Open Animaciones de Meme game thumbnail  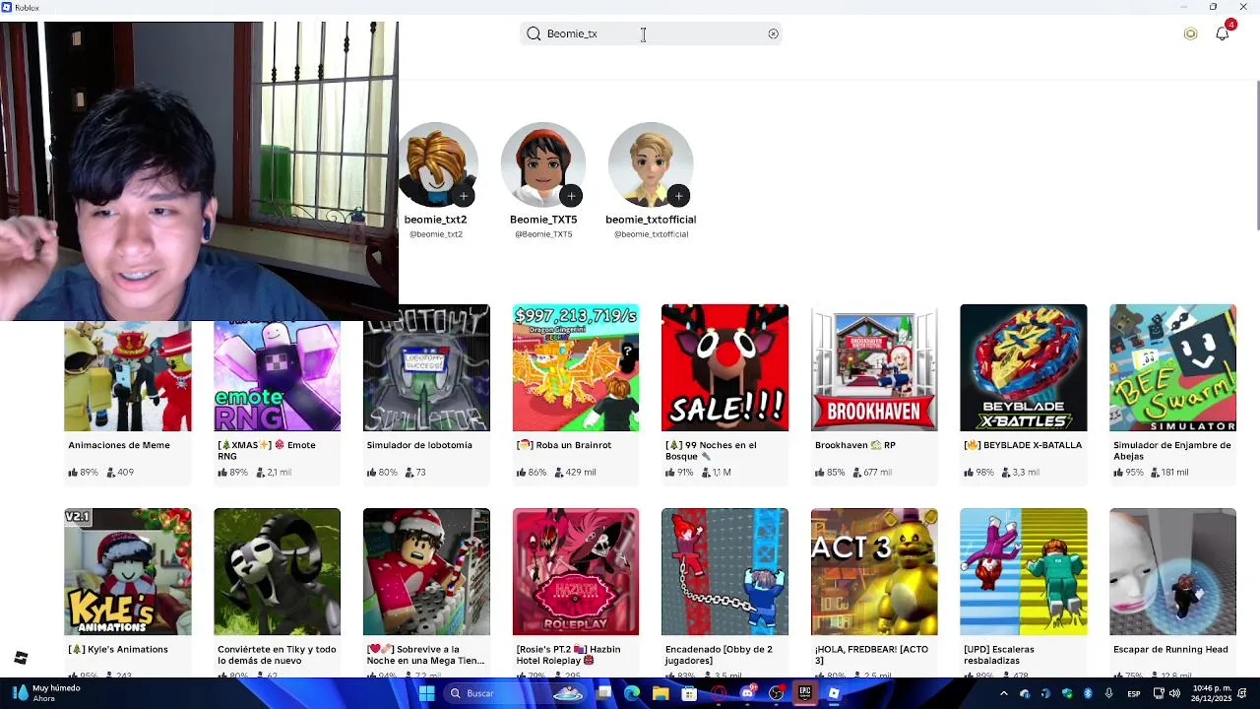[x=128, y=376]
